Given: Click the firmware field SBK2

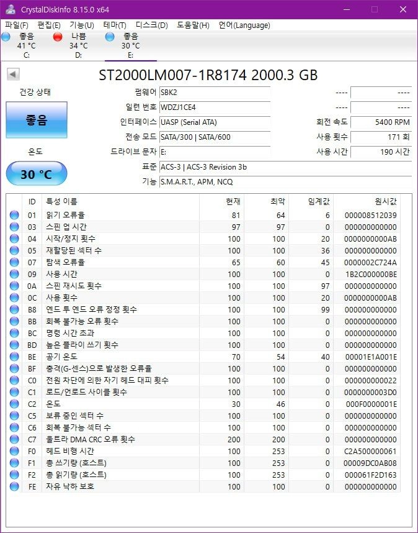Looking at the screenshot, I should [x=215, y=93].
